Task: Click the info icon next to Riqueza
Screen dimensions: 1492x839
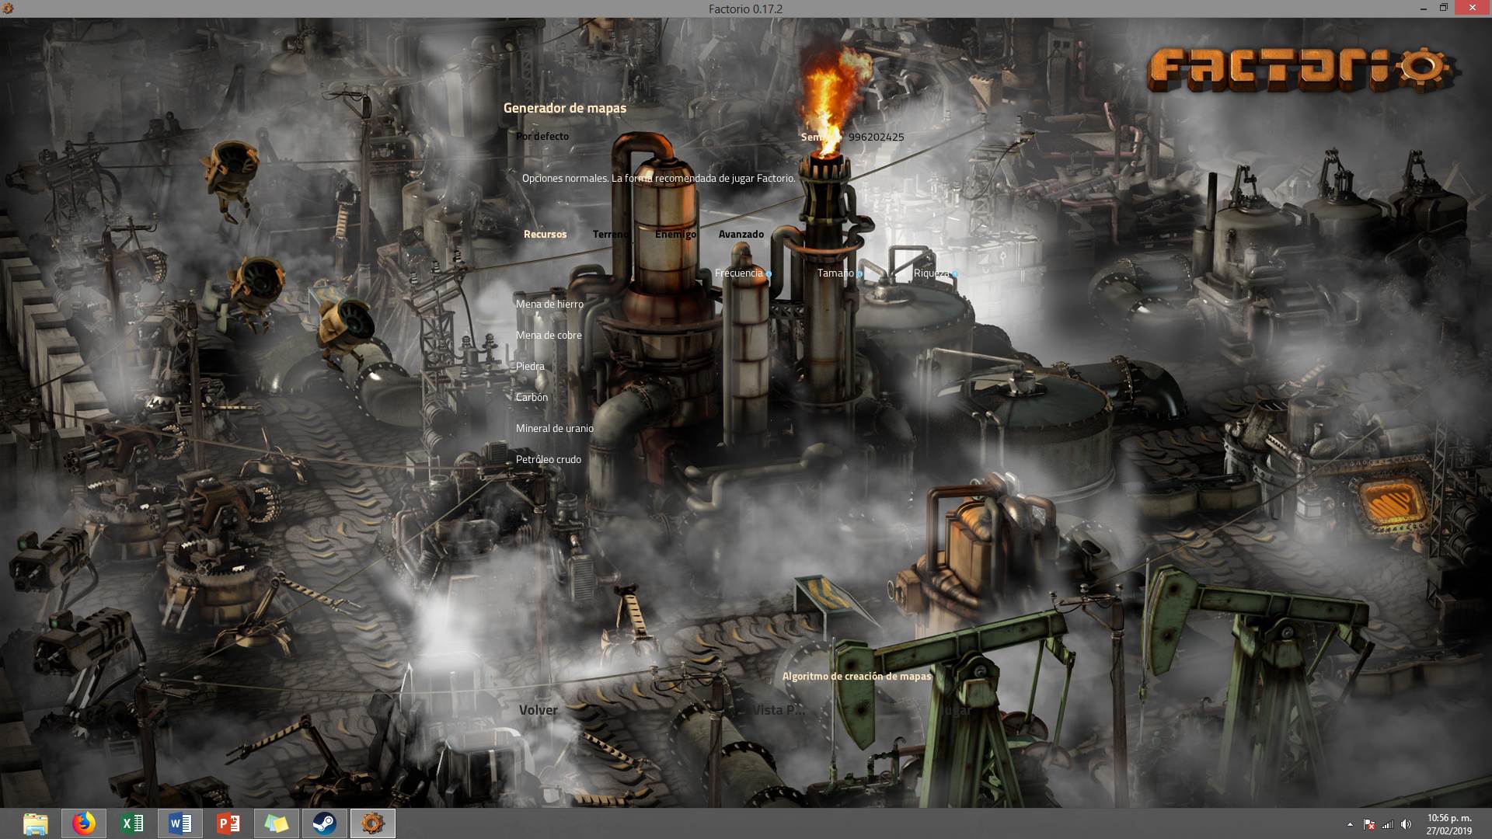Action: (954, 274)
